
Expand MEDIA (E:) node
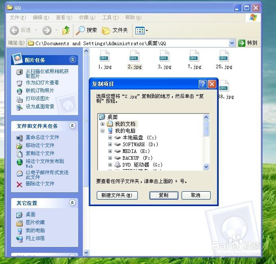point(110,151)
